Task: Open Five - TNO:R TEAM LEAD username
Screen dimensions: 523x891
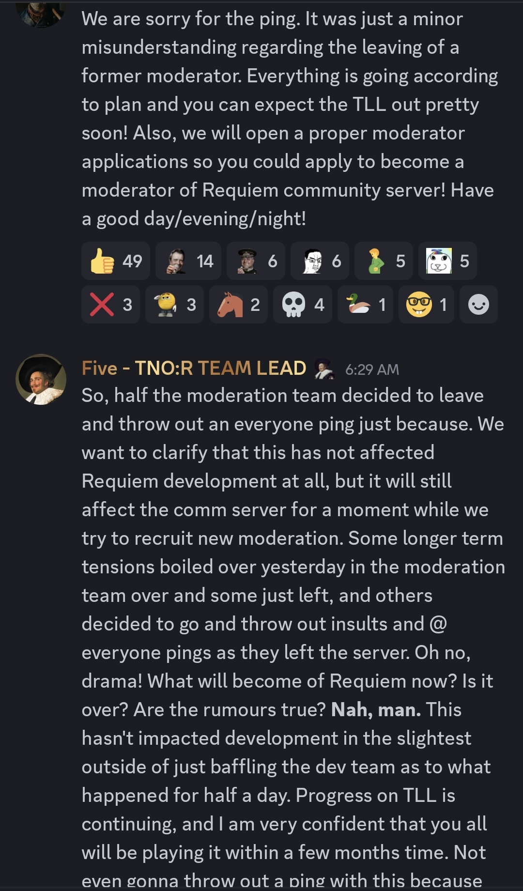Action: 194,369
